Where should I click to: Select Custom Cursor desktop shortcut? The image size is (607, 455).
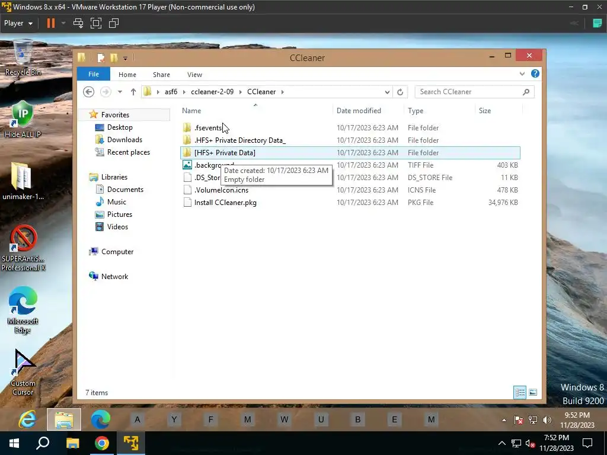23,372
